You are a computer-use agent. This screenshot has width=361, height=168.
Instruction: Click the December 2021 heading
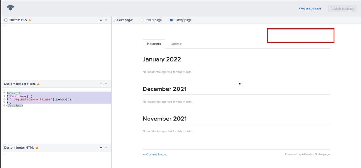164,89
